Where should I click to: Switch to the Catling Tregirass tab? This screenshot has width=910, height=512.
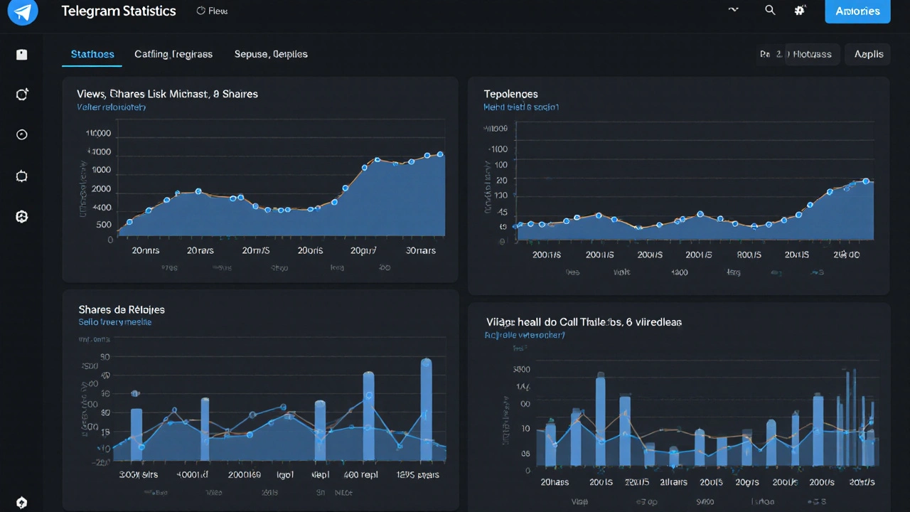coord(173,54)
